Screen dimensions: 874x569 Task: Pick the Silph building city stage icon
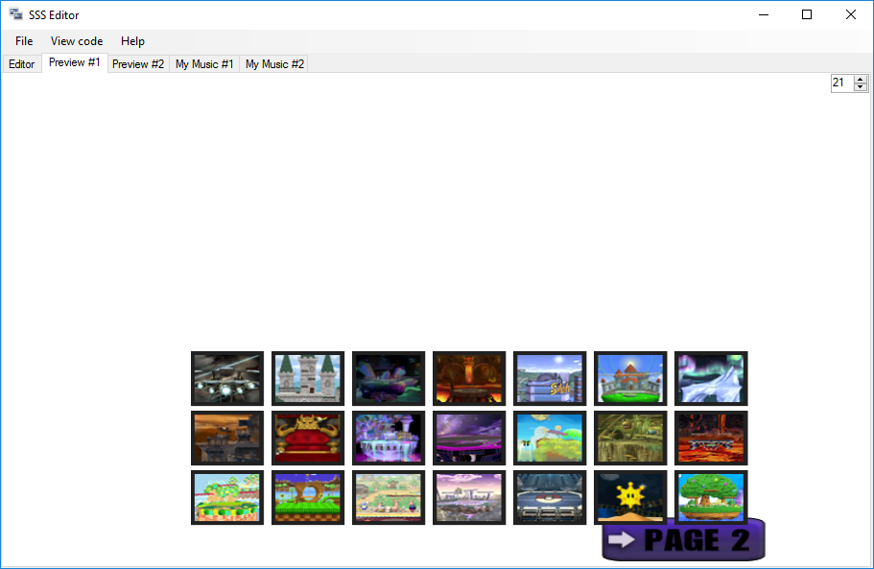pyautogui.click(x=550, y=378)
